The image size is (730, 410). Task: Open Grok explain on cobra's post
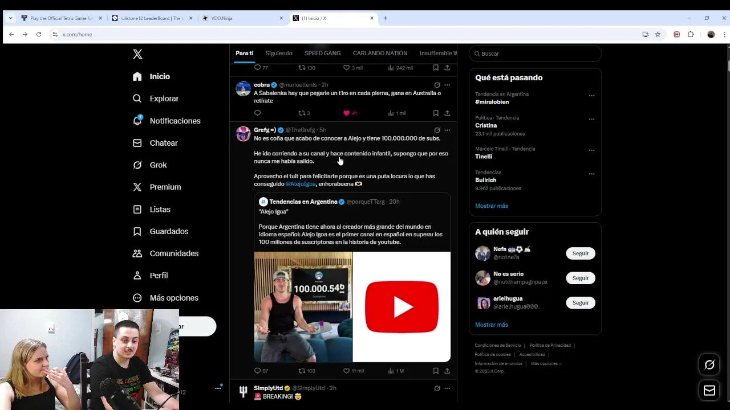(437, 85)
